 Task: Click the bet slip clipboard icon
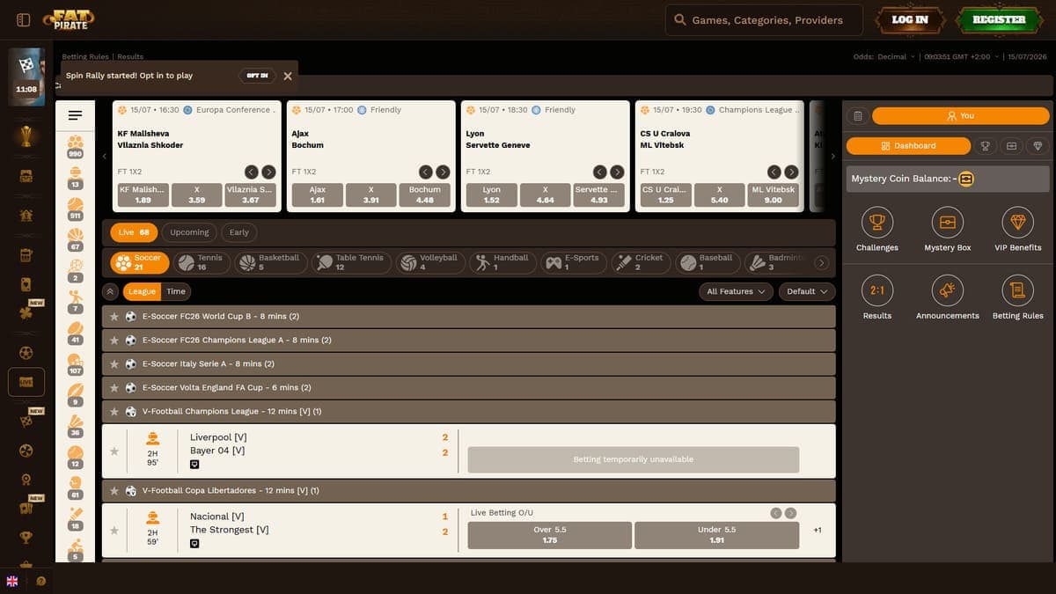[858, 116]
